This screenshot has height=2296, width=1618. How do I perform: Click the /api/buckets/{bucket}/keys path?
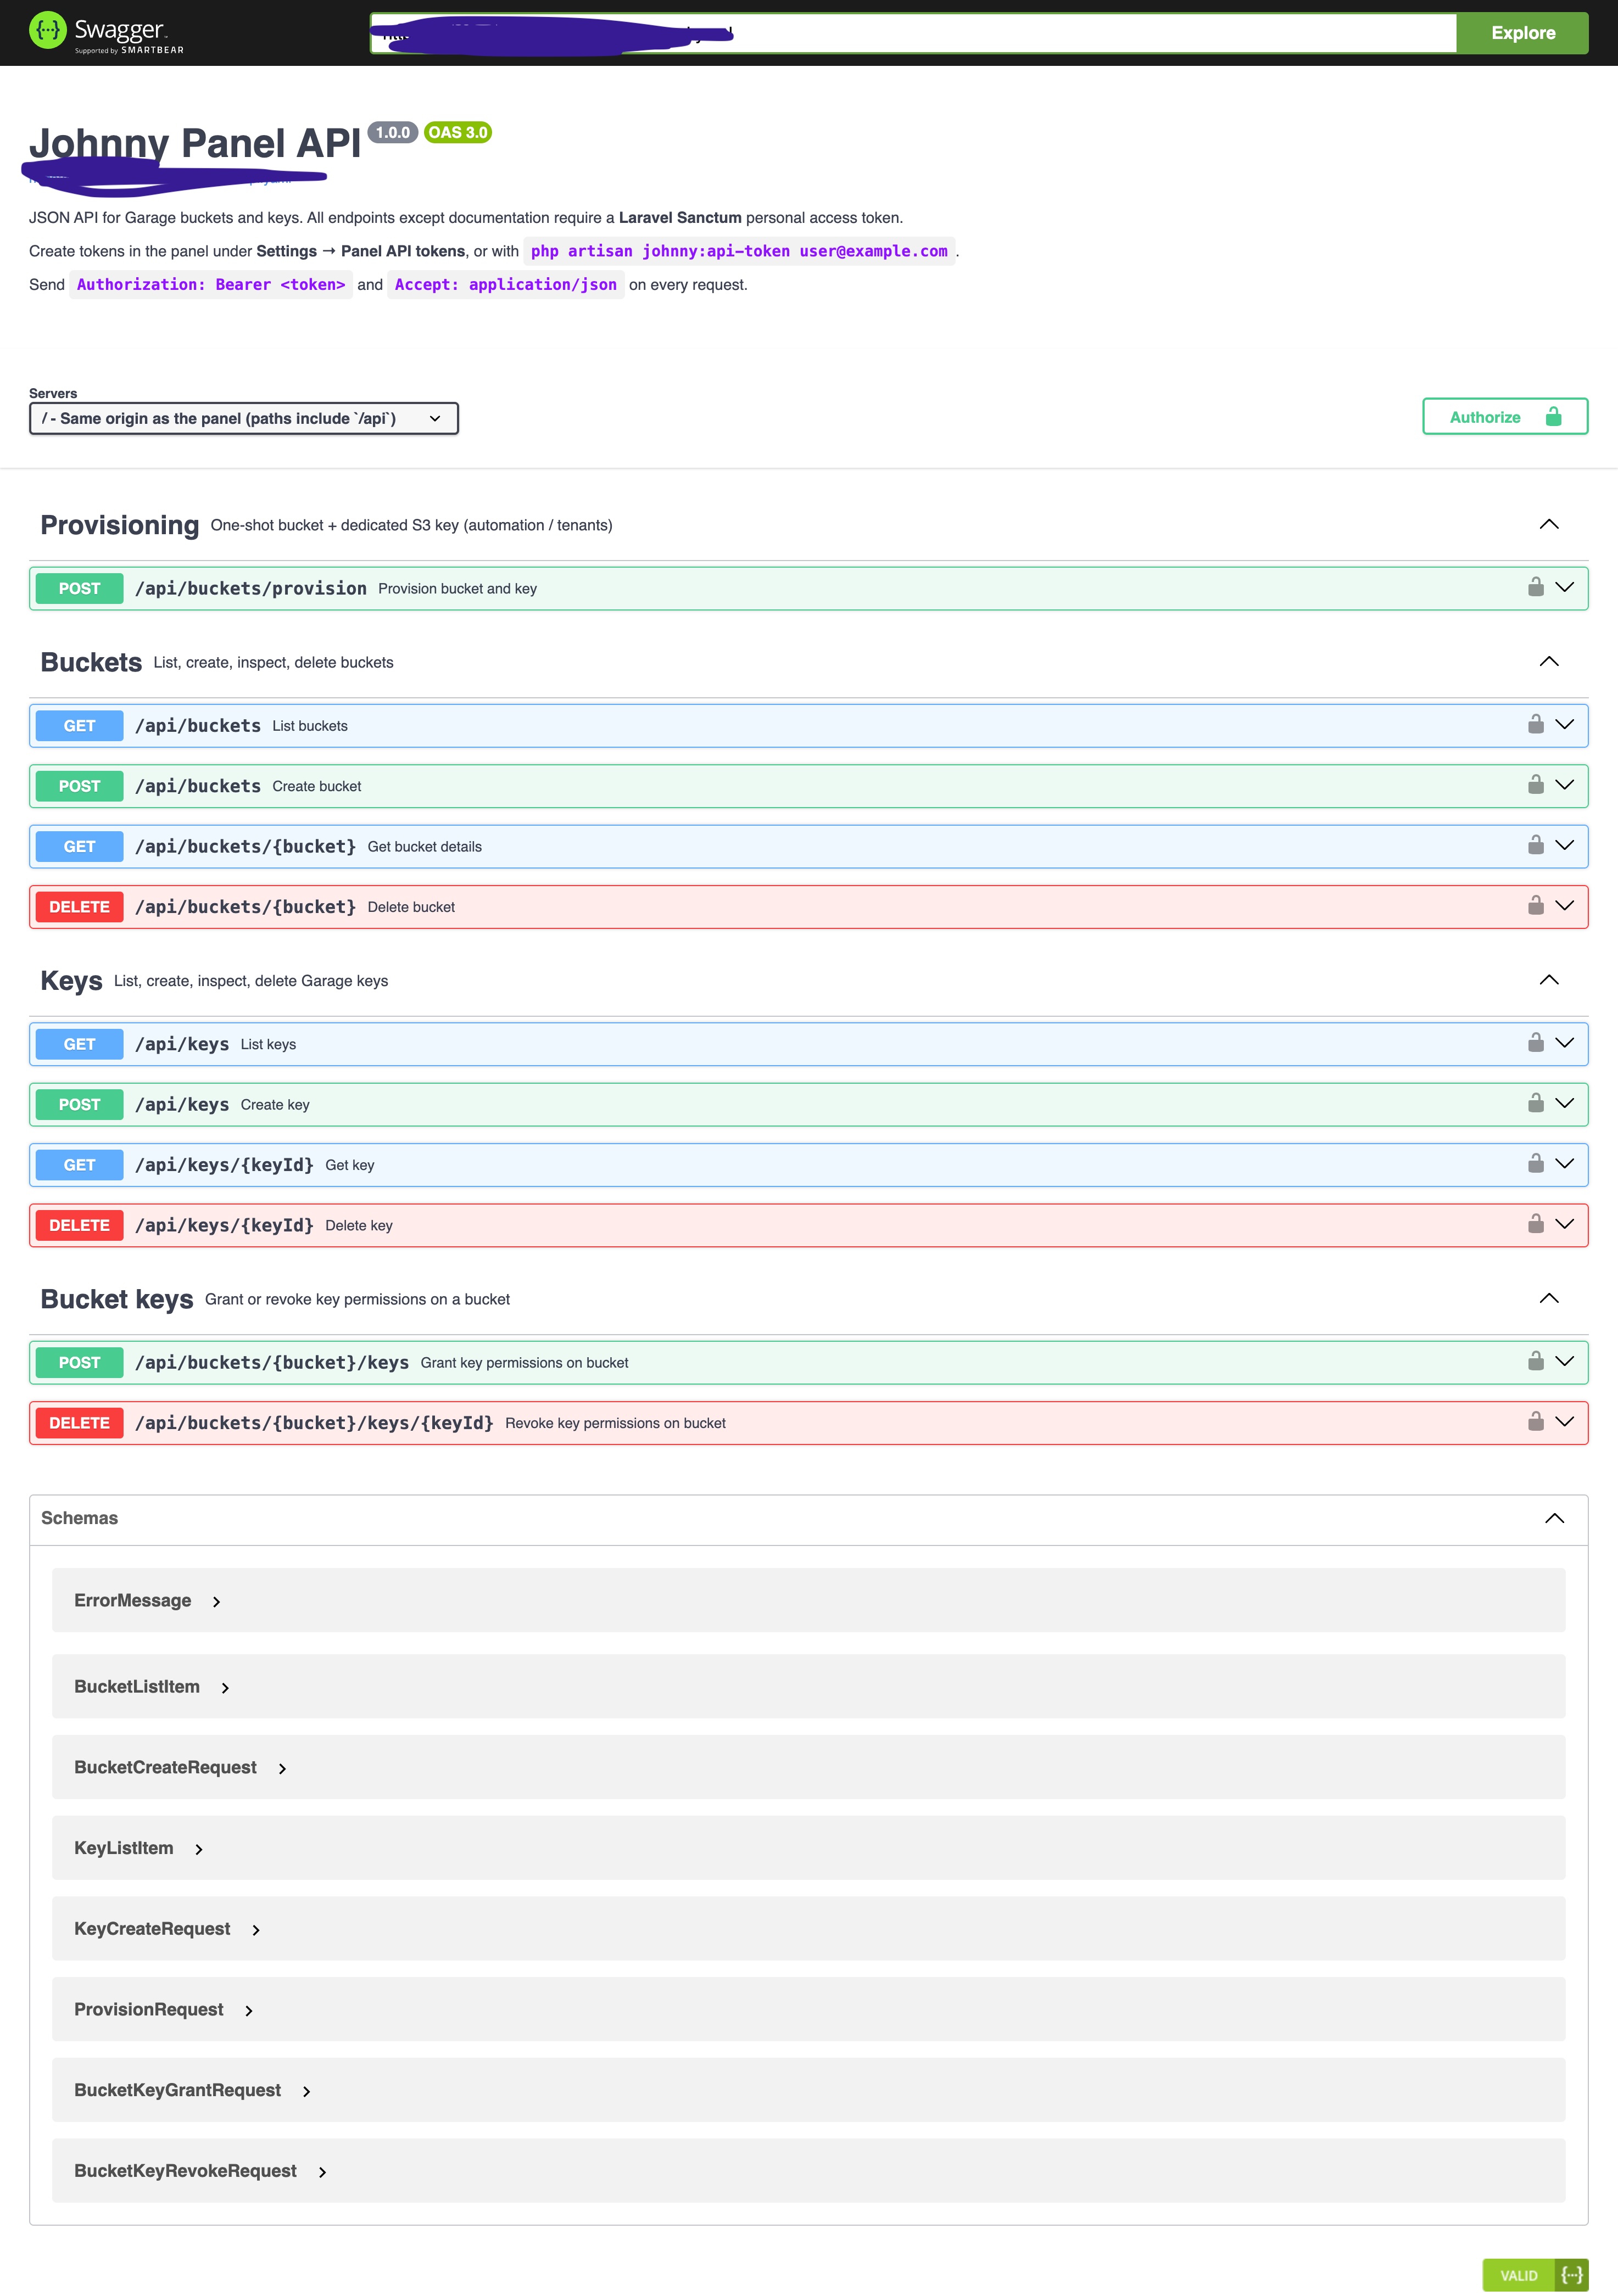(x=272, y=1362)
